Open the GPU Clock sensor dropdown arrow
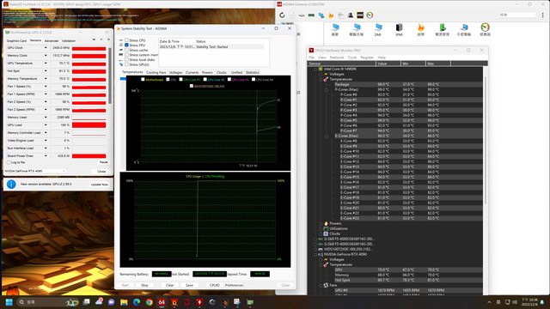 (46, 48)
